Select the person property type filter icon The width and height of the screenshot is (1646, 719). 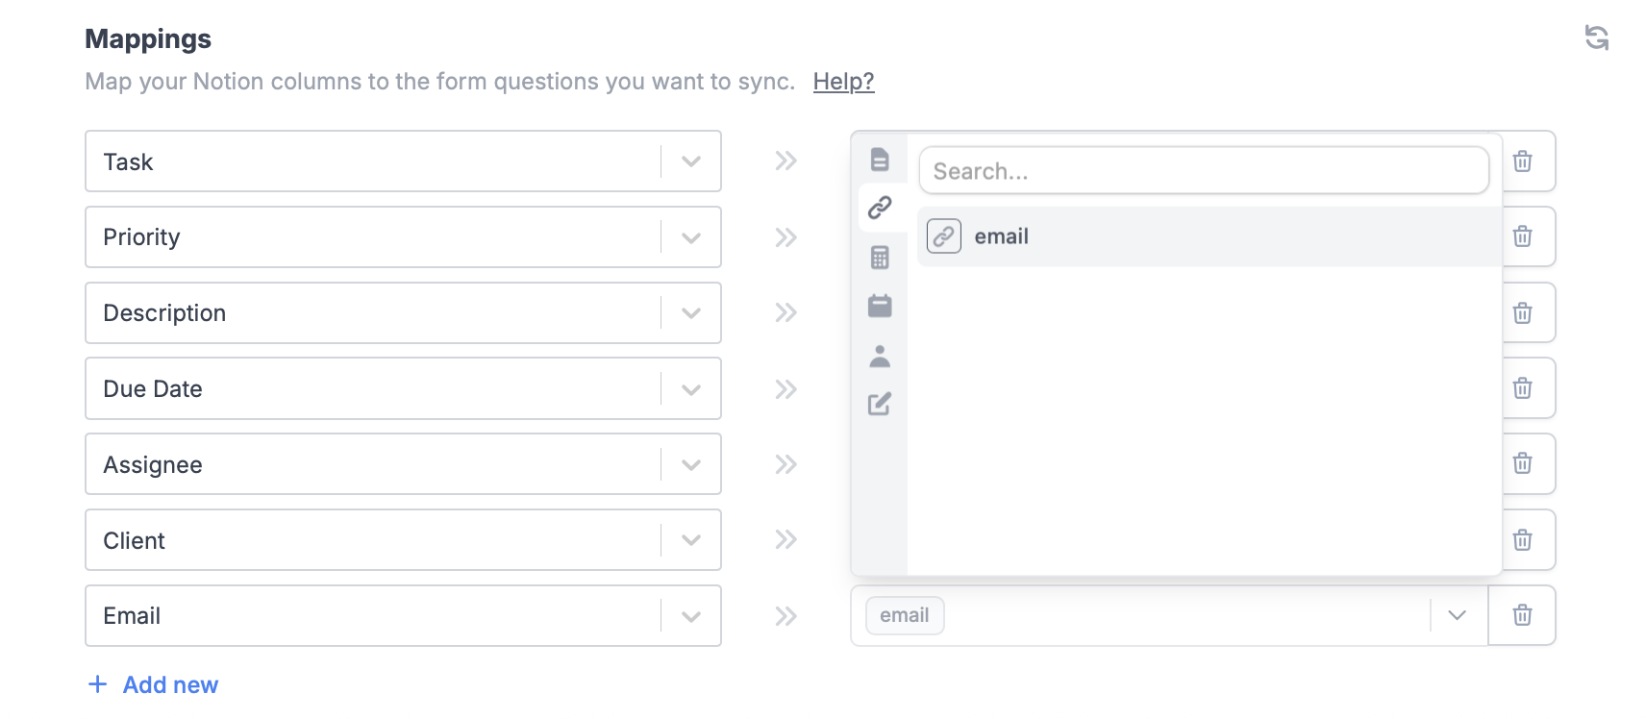tap(880, 356)
